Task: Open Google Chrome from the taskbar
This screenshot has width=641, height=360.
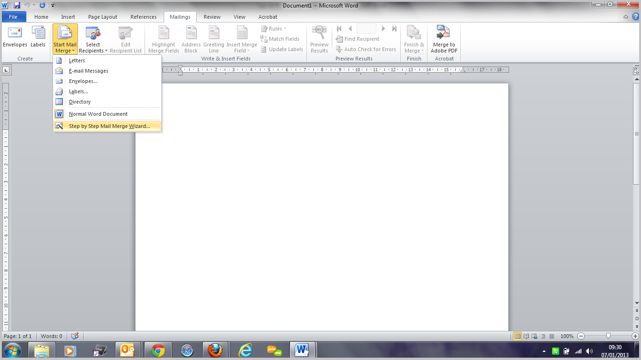Action: pos(158,351)
